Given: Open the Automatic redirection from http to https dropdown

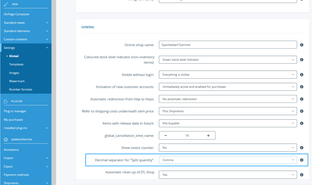Looking at the screenshot, I should 228,99.
